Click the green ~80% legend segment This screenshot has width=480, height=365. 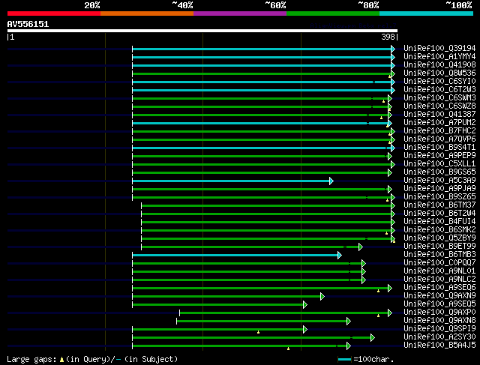tap(333, 13)
